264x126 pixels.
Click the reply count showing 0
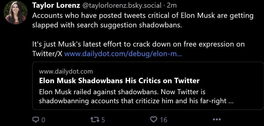[x=43, y=120]
